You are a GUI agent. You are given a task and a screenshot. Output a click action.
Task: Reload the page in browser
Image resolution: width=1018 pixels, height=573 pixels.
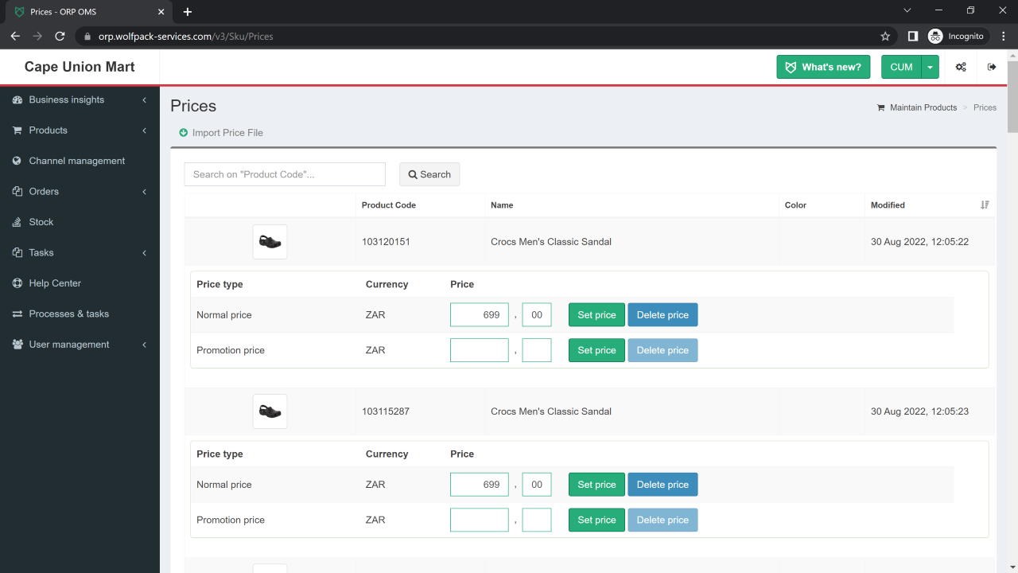(x=60, y=36)
